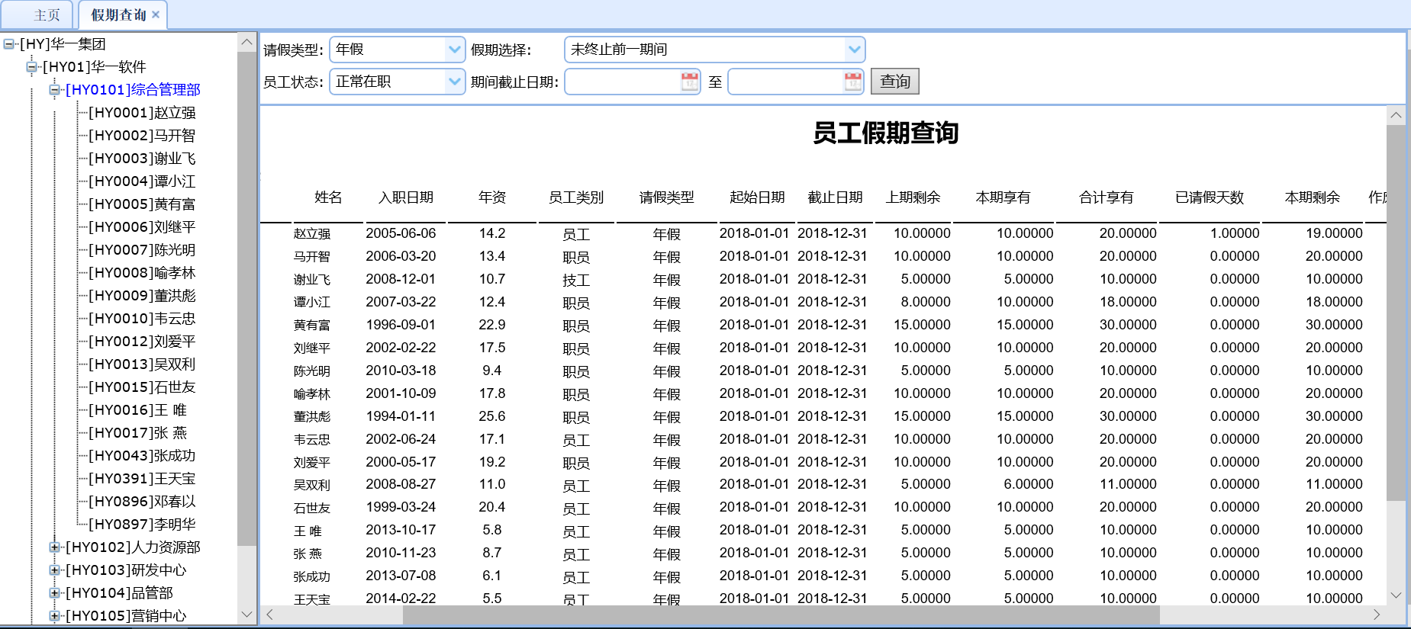Screen dimensions: 1411x629
Task: Select employee [HY0012]刘爱平 in tree
Action: coord(142,342)
